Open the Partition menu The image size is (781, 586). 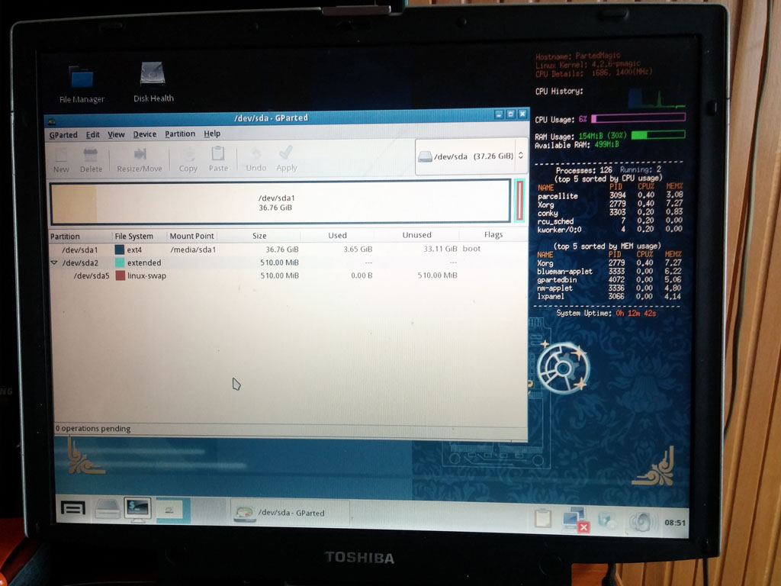coord(180,134)
